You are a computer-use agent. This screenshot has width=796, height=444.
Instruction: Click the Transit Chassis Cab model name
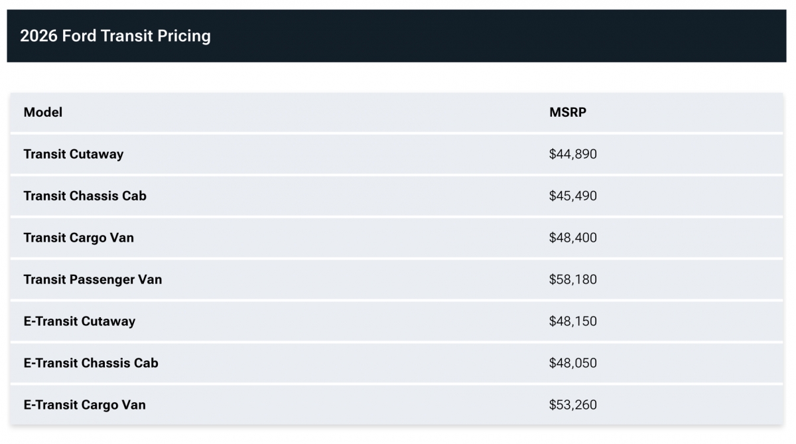point(85,196)
